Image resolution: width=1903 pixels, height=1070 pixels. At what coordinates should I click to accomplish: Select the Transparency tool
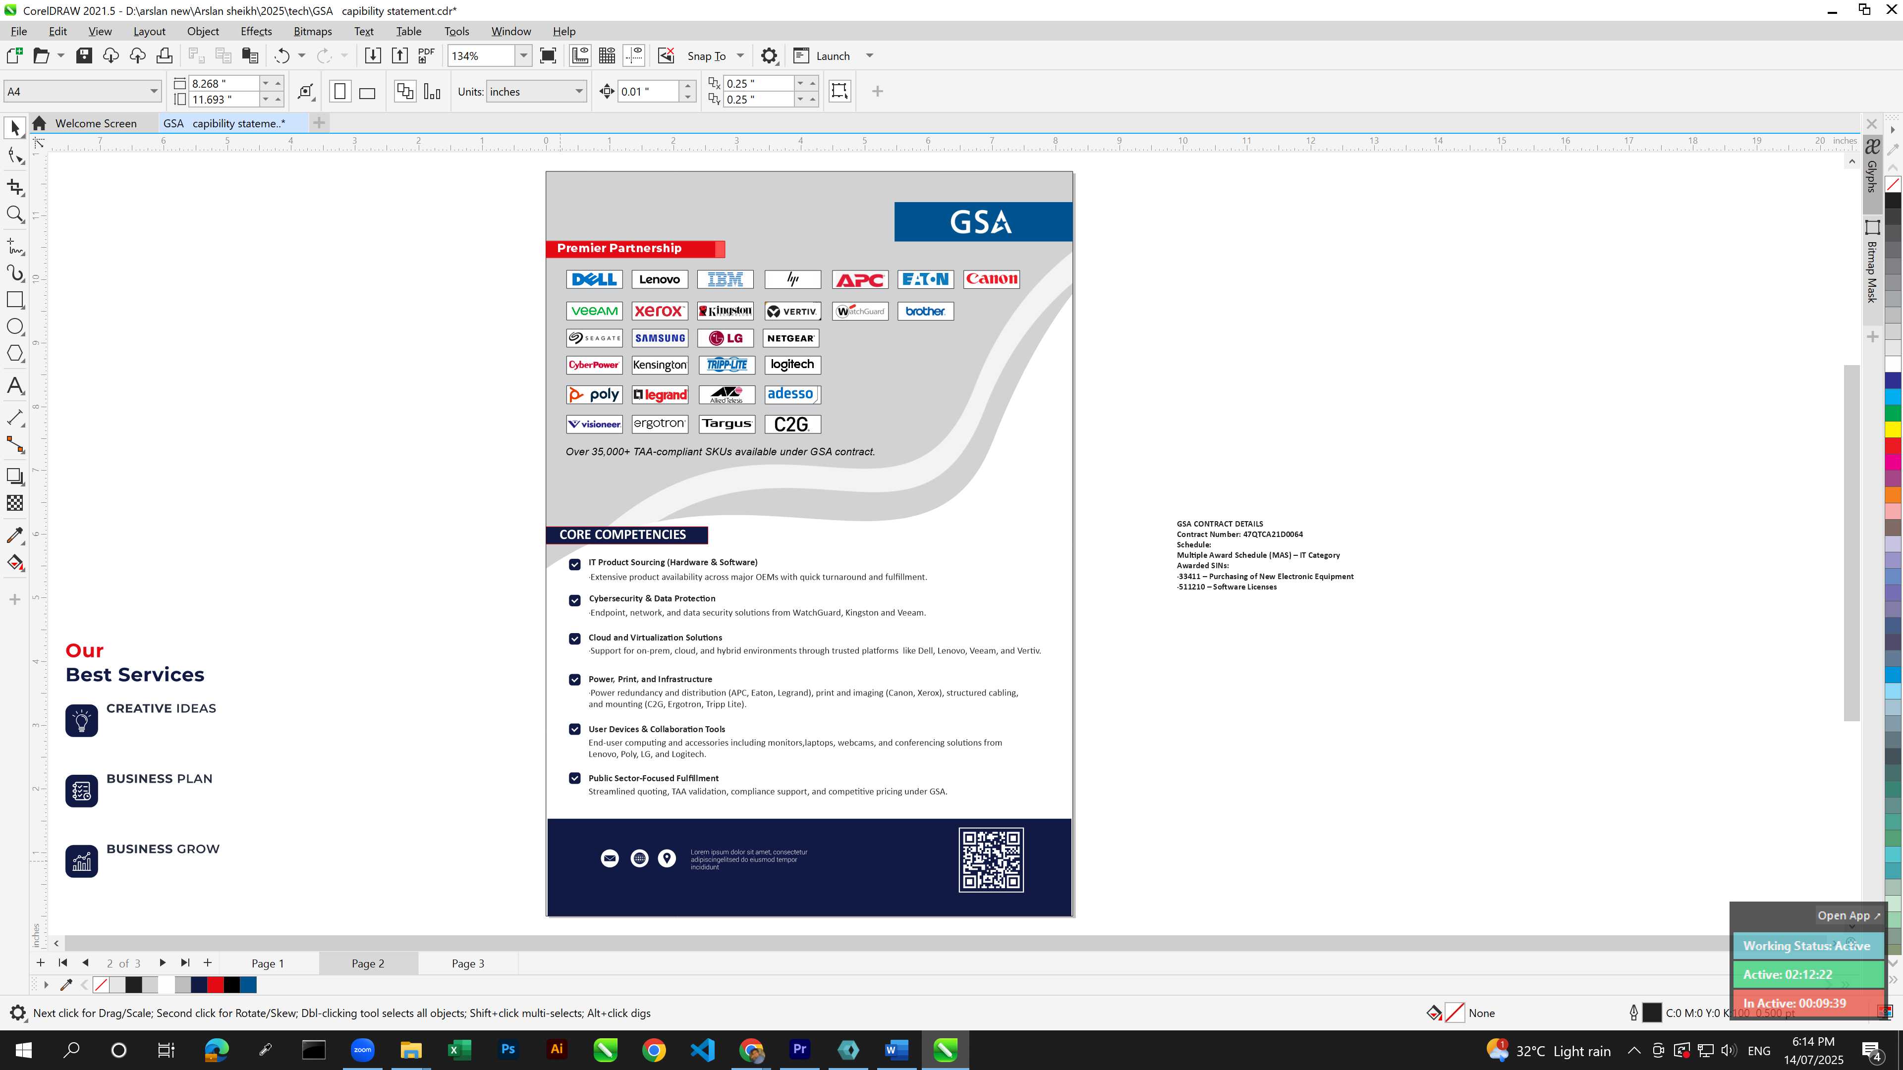[x=15, y=503]
